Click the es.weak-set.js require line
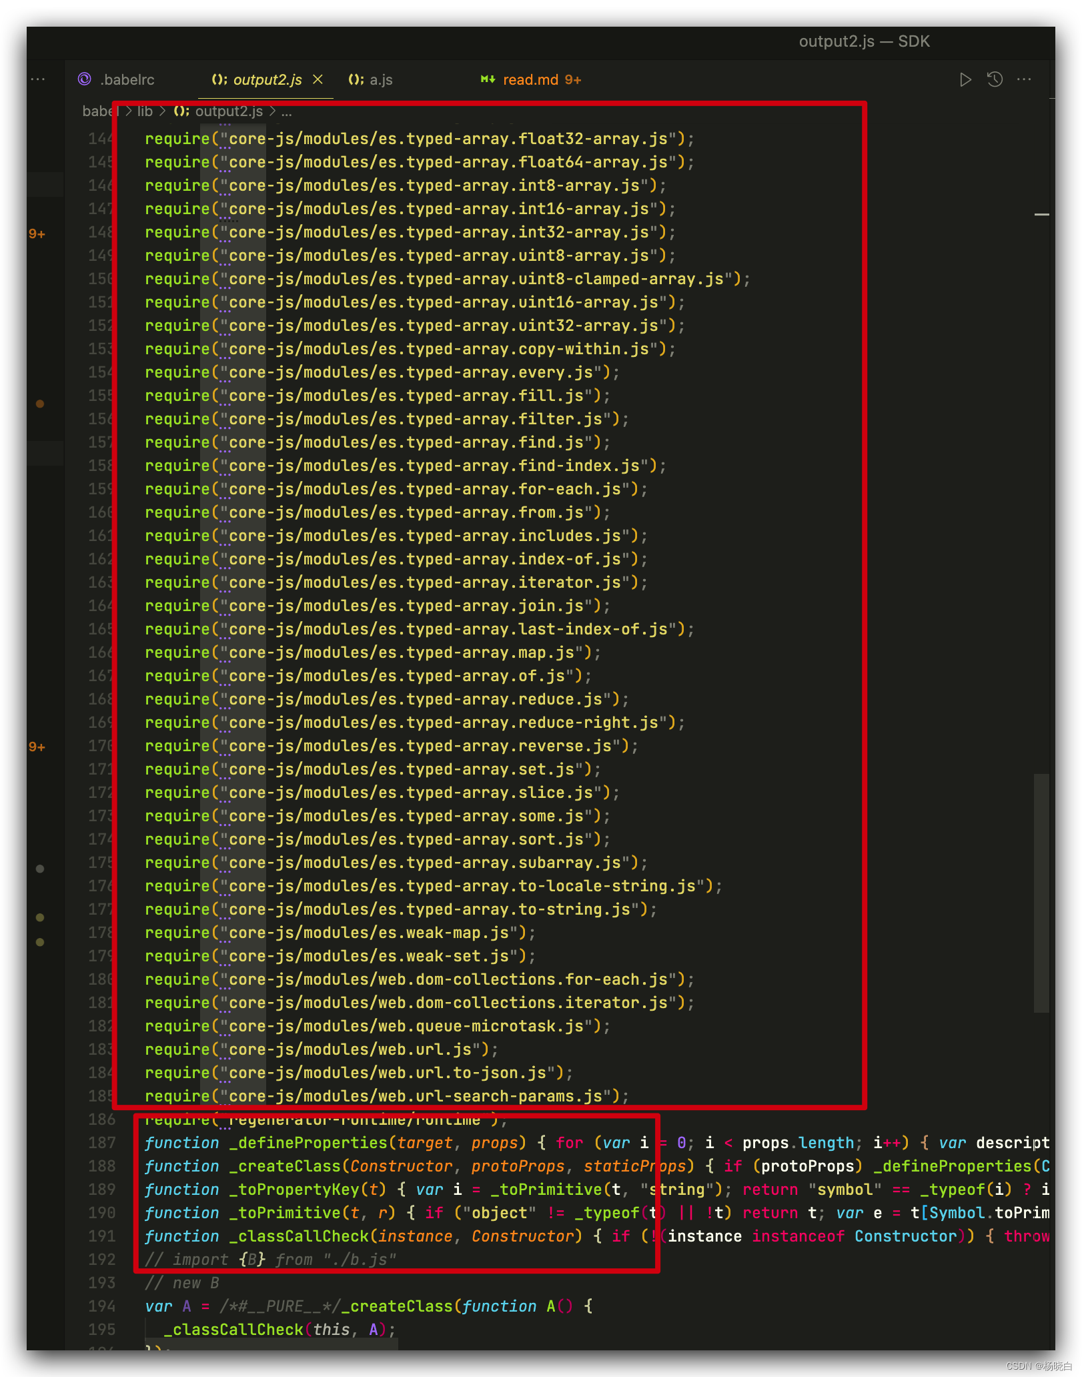The height and width of the screenshot is (1377, 1082). point(340,956)
